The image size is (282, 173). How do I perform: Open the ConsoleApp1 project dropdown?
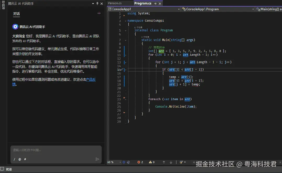[179, 9]
